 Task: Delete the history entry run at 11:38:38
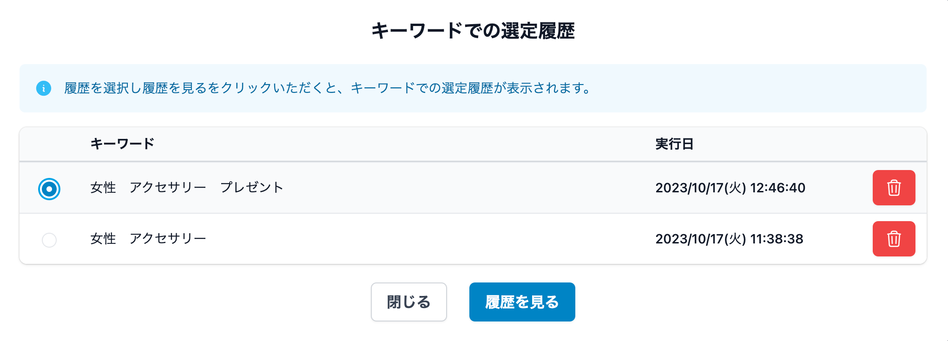pos(894,239)
